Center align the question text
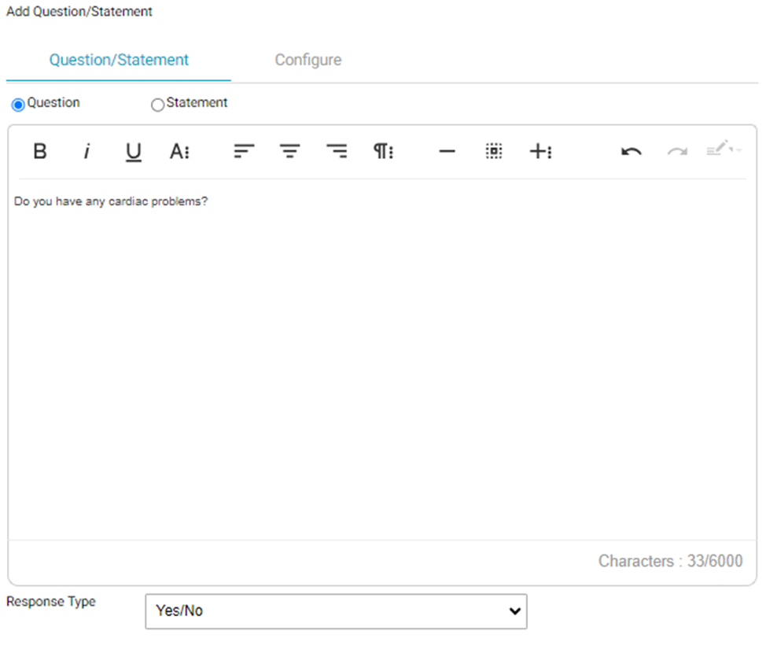The image size is (766, 649). pos(290,152)
